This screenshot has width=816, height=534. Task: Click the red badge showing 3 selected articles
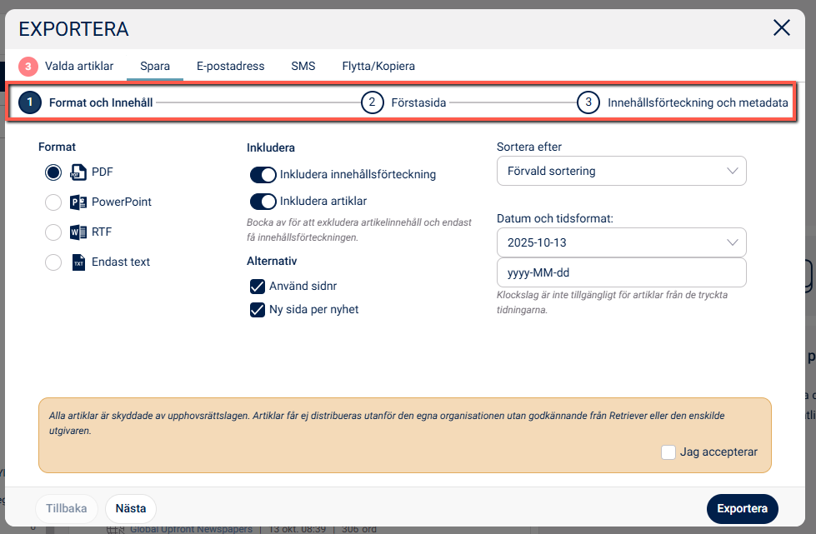[x=28, y=67]
